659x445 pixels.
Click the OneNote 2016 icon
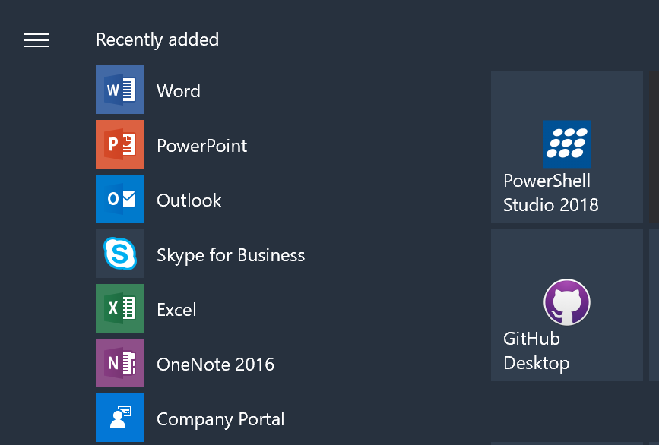[x=120, y=363]
